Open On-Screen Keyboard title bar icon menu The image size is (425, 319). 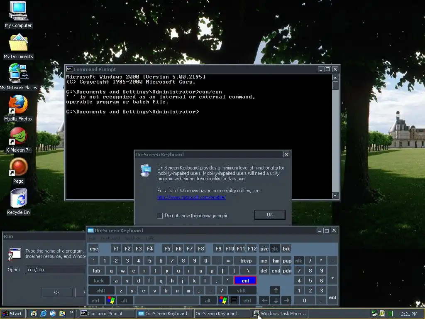(x=90, y=230)
